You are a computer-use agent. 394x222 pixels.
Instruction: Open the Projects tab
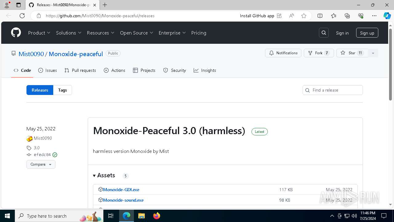(144, 70)
